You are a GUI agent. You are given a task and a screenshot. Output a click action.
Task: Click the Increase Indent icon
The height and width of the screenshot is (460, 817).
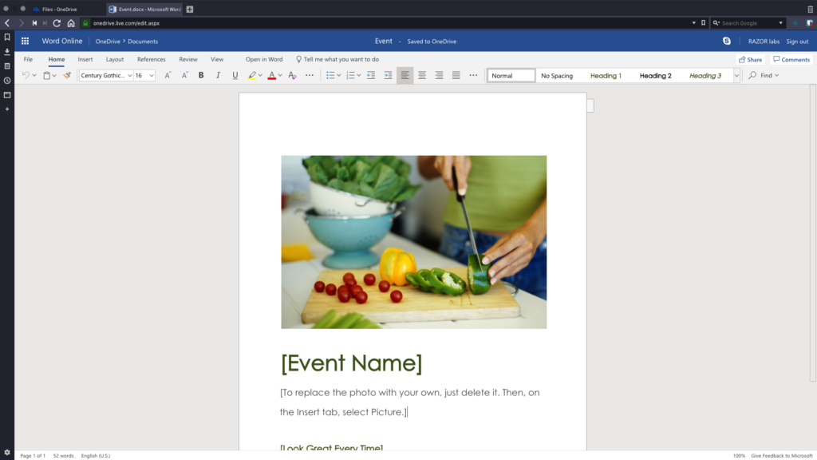[x=388, y=75]
